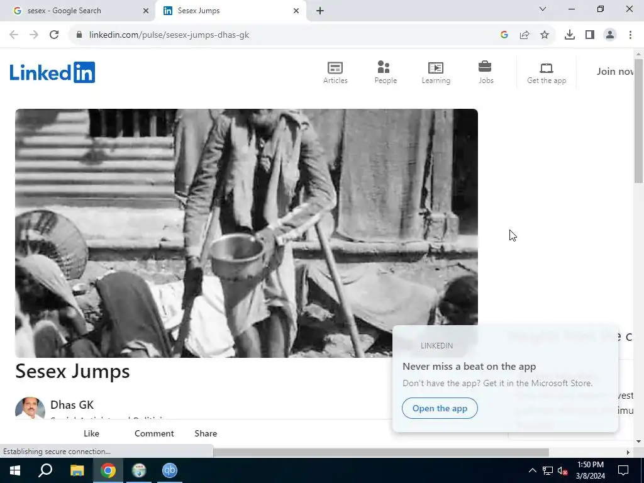Open the network status tray icon
This screenshot has height=483, width=644.
tap(548, 470)
